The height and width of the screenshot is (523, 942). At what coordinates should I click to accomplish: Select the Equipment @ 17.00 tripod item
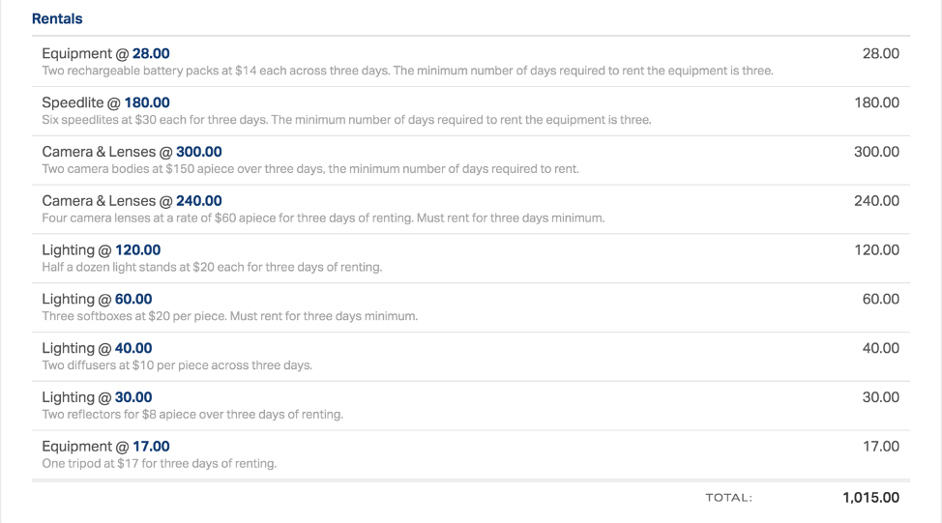[x=471, y=454]
